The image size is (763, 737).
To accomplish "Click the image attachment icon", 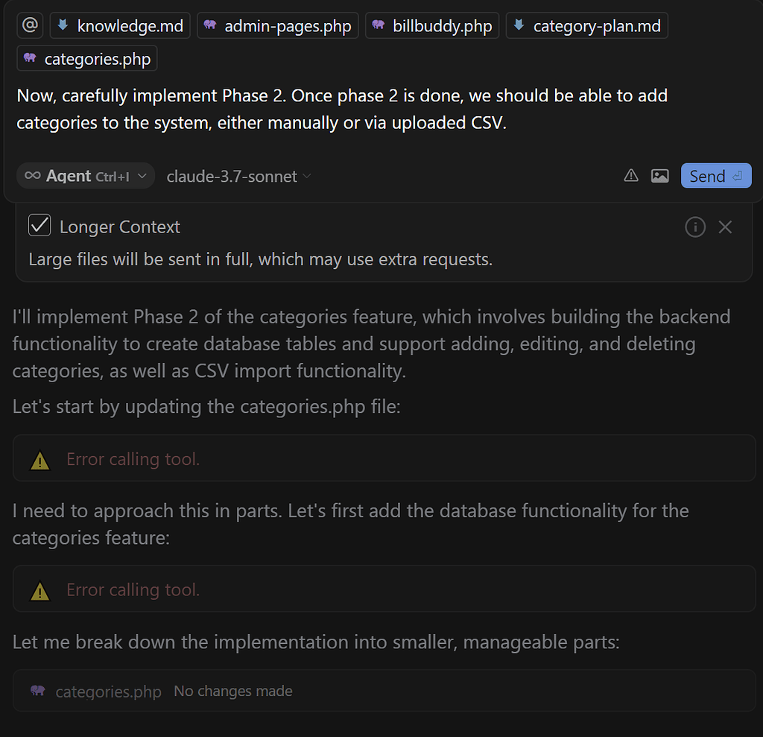I will [x=659, y=176].
